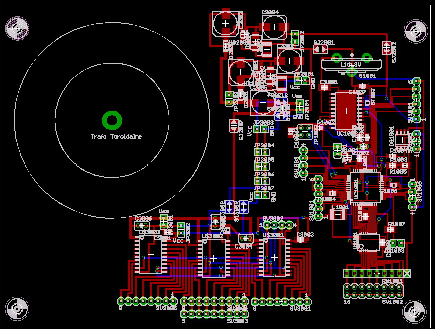Select resistor R1007
435x329 pixels.
(x=390, y=230)
